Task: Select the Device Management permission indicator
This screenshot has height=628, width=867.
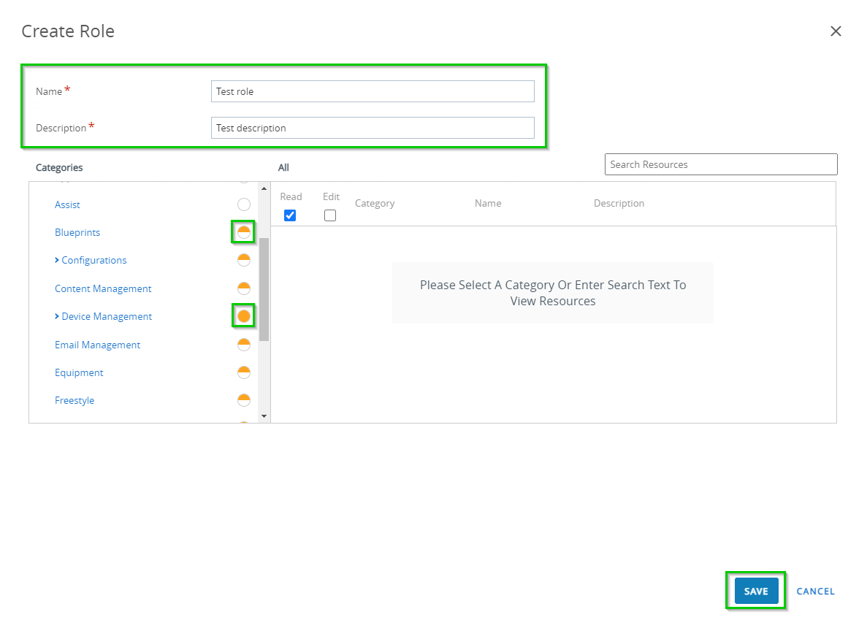Action: [244, 315]
